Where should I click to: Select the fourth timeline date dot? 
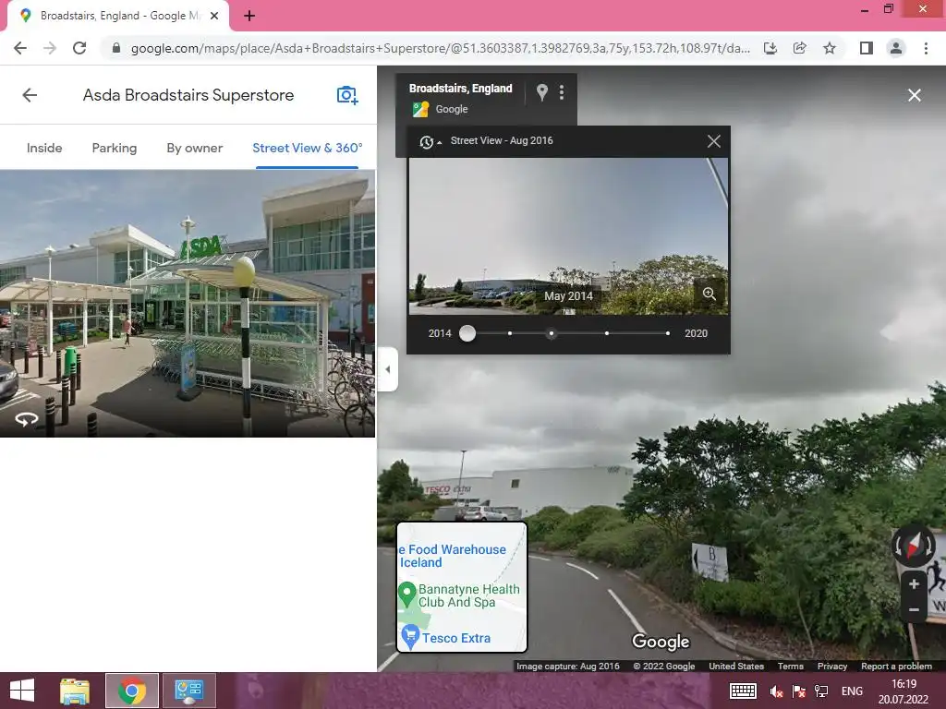click(x=606, y=333)
